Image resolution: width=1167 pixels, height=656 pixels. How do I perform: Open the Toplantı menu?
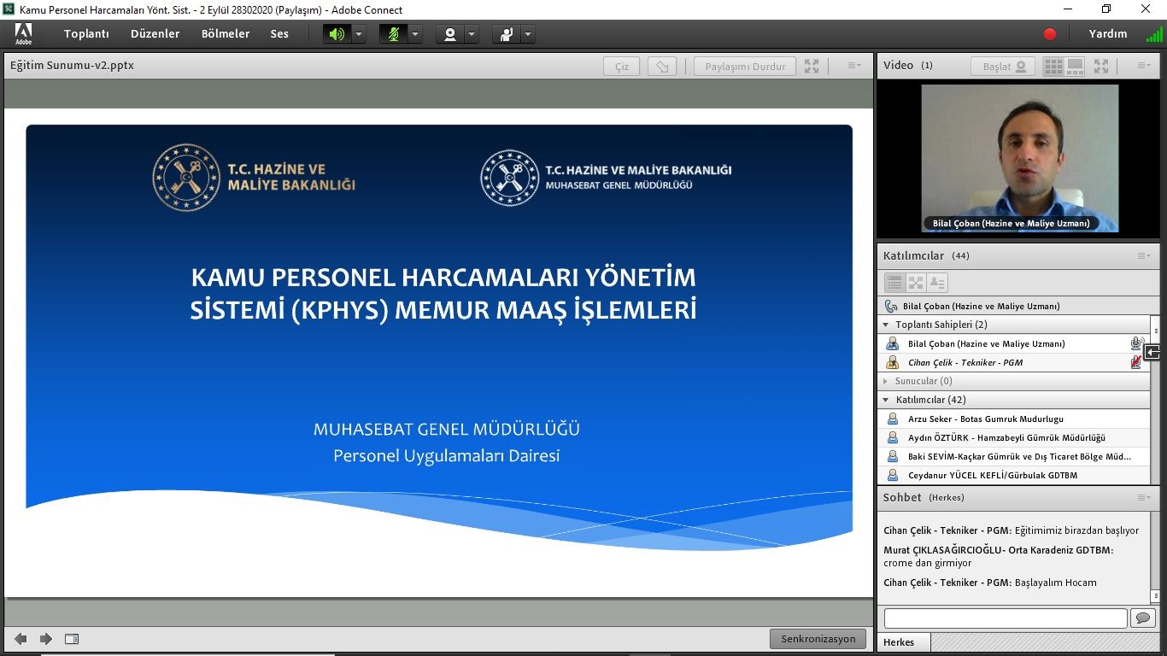coord(86,34)
